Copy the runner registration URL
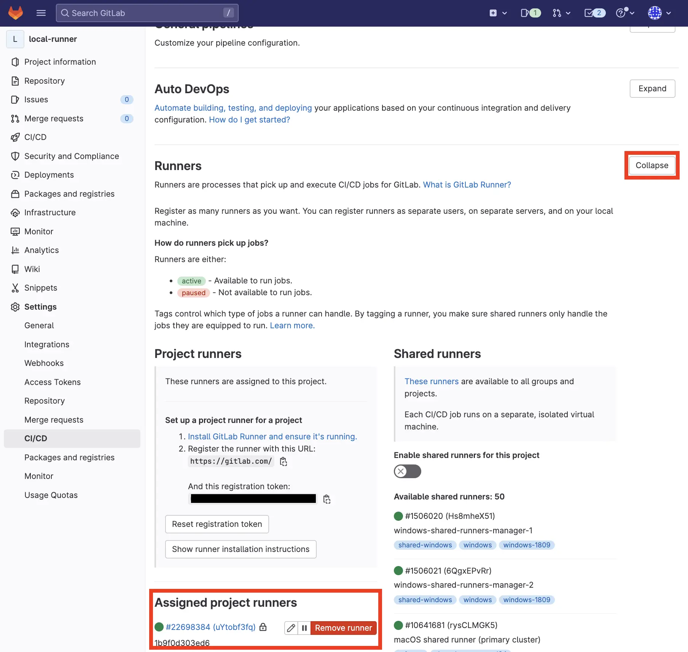 click(x=283, y=461)
